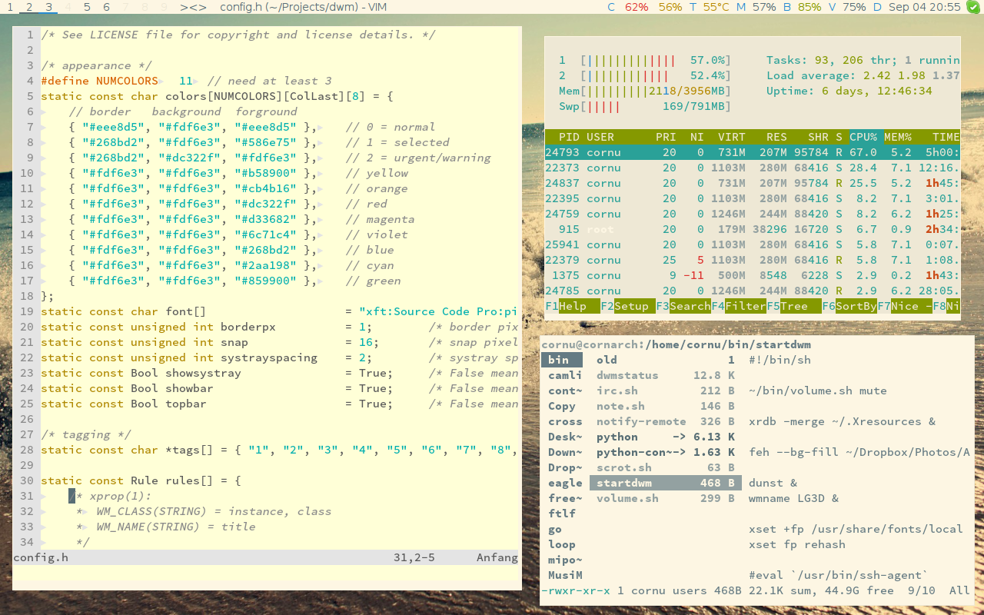Select scrot.sh file in ranger
The width and height of the screenshot is (984, 615).
pos(666,467)
